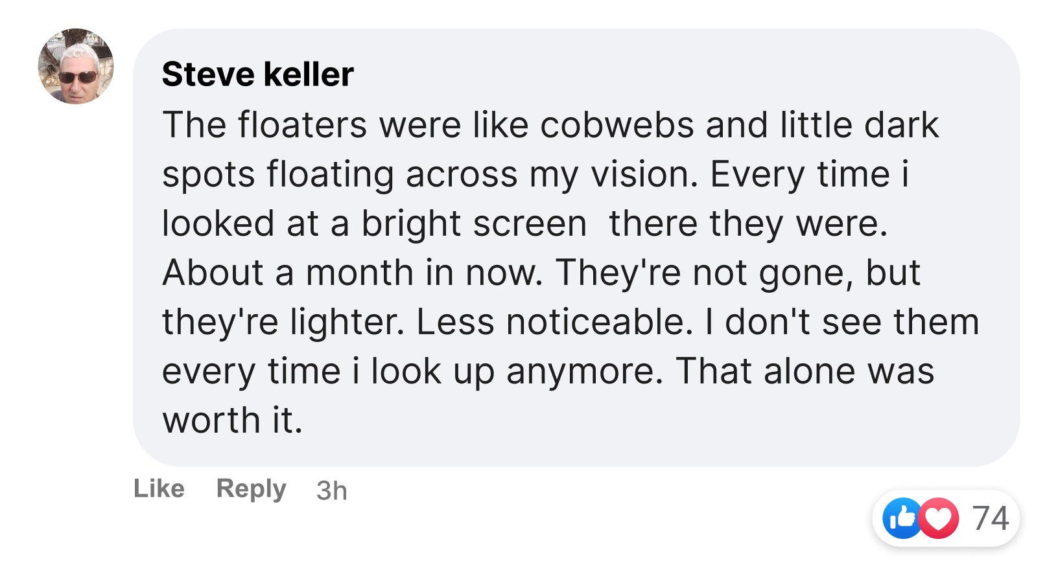This screenshot has width=1058, height=583.
Task: Open the 74 reactions count
Action: point(991,518)
